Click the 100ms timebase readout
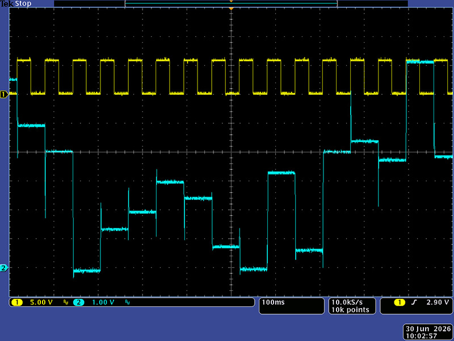454x341 pixels. [x=273, y=302]
